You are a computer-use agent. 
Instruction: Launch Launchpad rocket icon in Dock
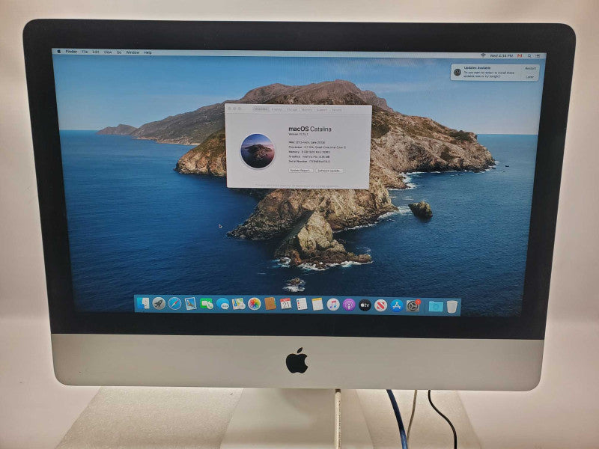pyautogui.click(x=159, y=304)
